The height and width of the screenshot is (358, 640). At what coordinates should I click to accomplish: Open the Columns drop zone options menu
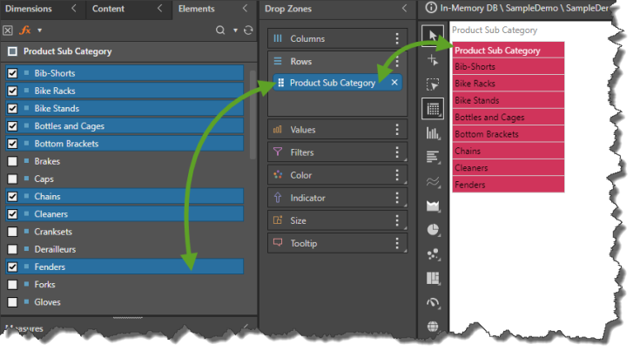pos(397,39)
